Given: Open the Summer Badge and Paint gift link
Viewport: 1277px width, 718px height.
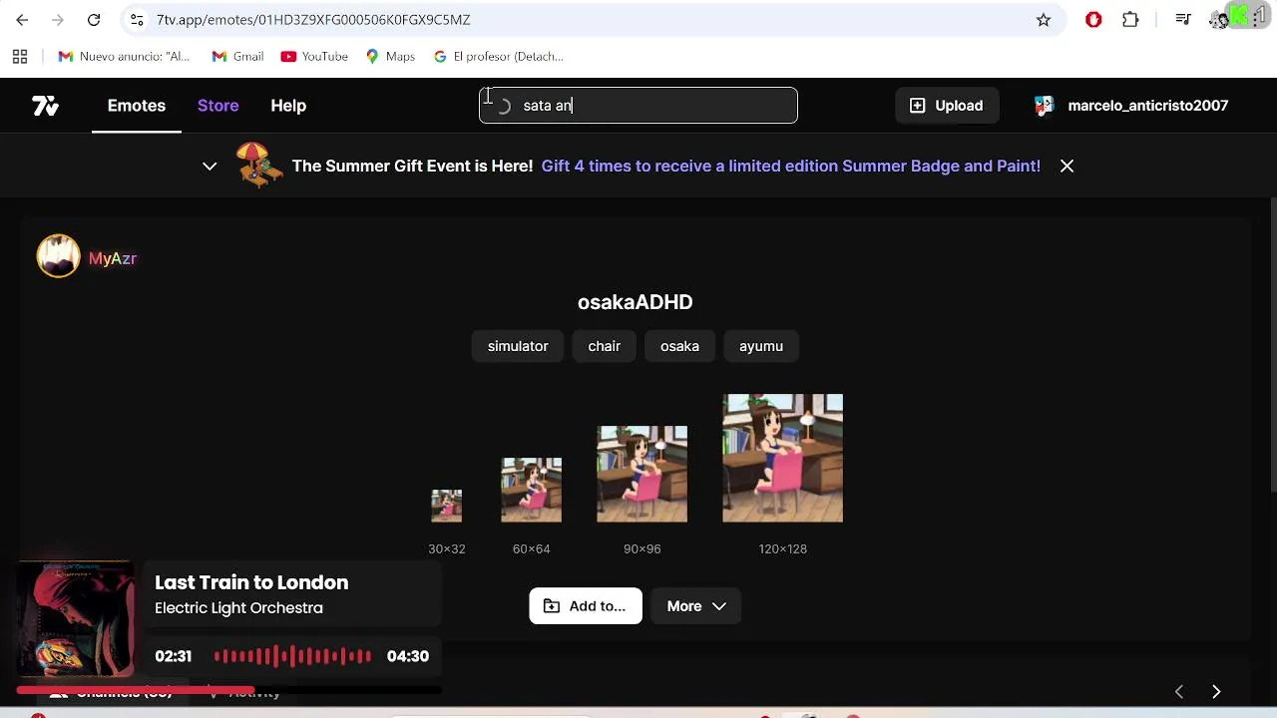Looking at the screenshot, I should (x=790, y=167).
